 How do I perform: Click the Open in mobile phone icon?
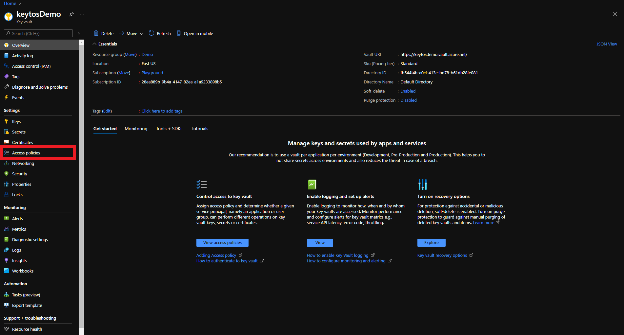click(x=179, y=33)
